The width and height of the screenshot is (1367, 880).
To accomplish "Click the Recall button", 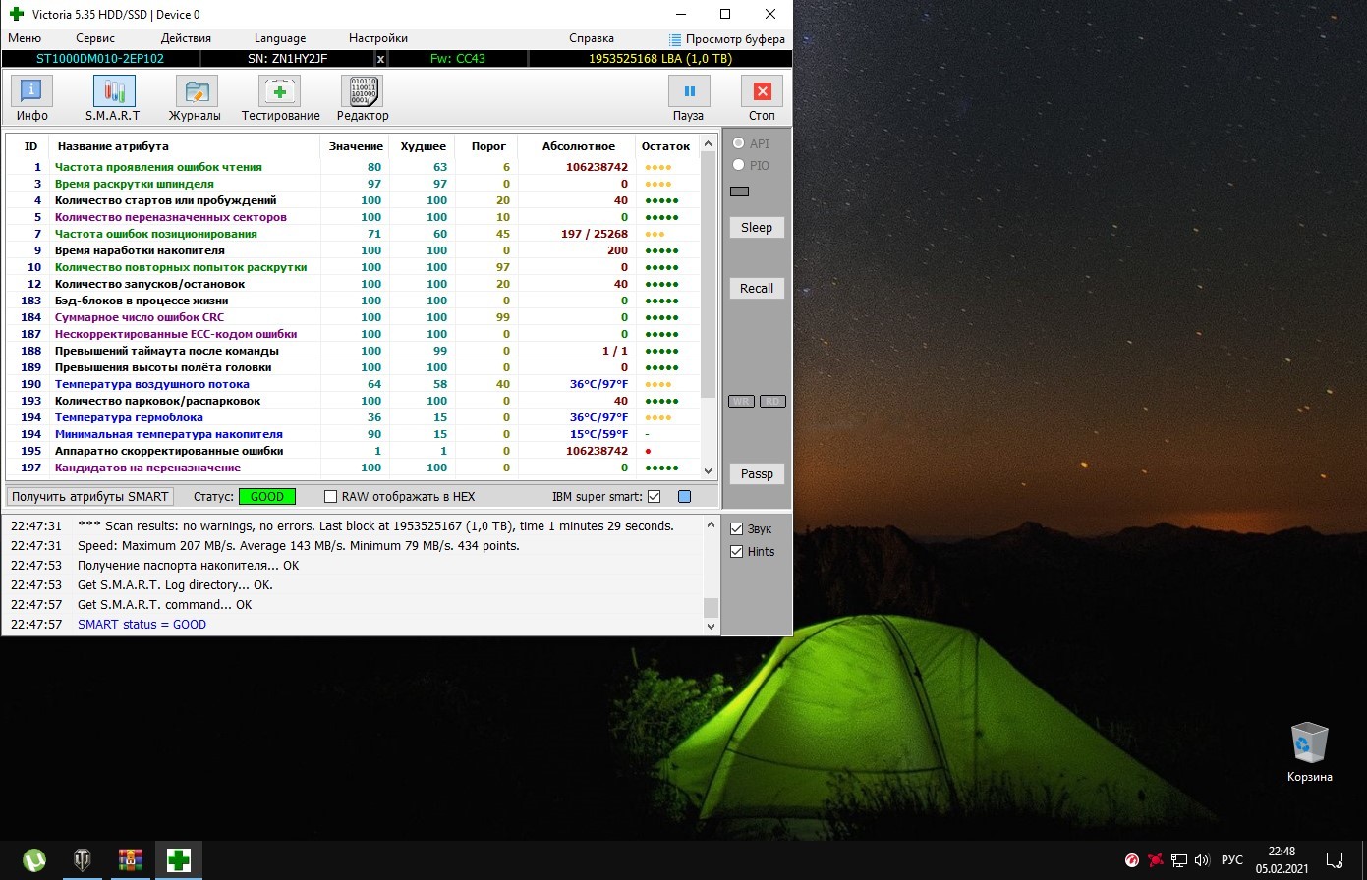I will coord(757,288).
